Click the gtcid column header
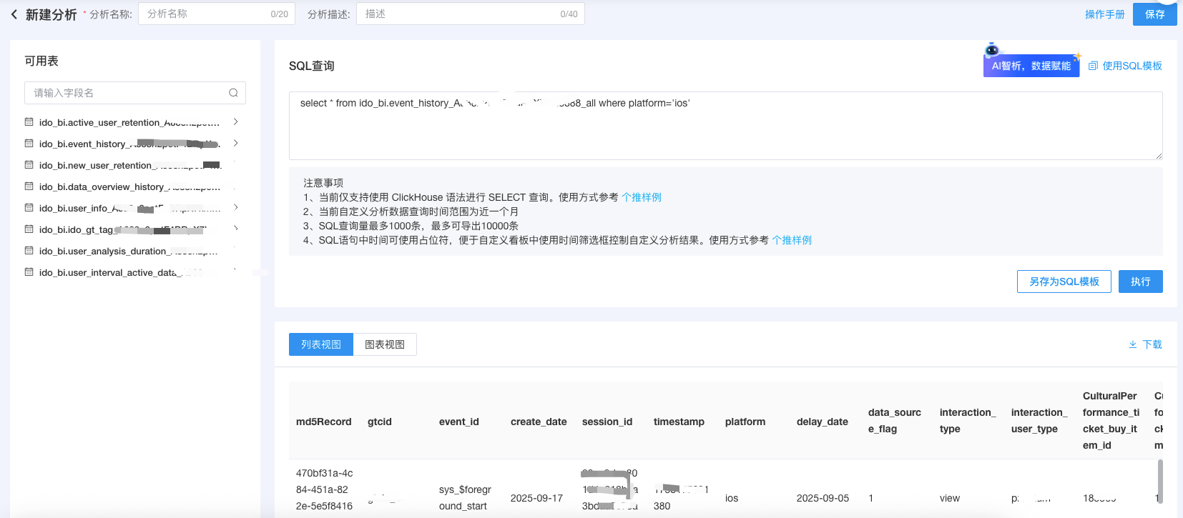Viewport: 1183px width, 518px height. (x=380, y=422)
